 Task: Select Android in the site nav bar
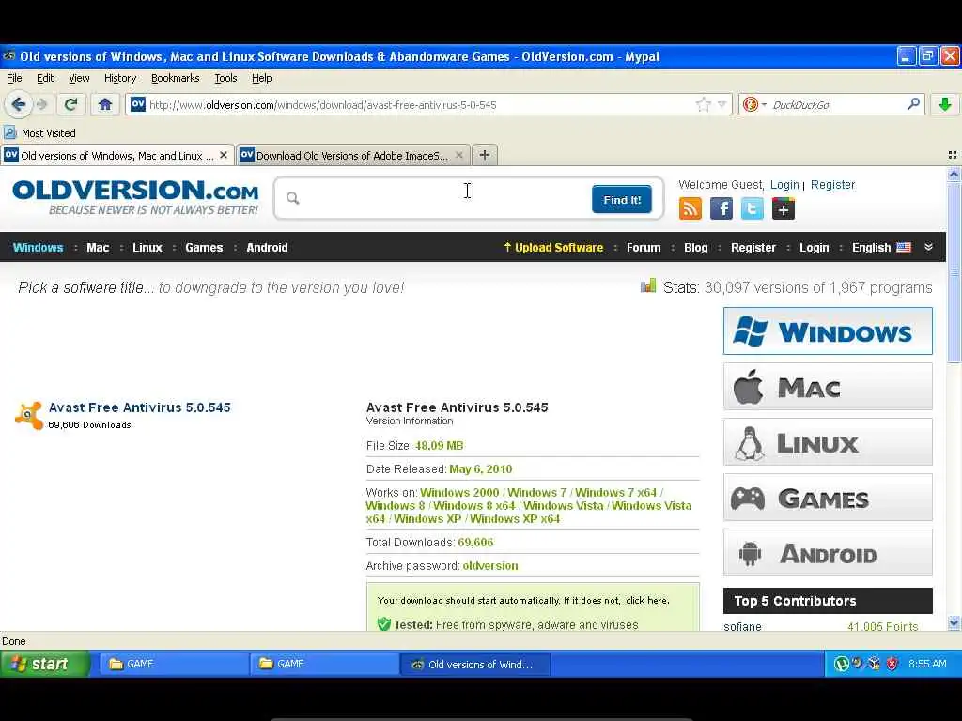tap(267, 247)
